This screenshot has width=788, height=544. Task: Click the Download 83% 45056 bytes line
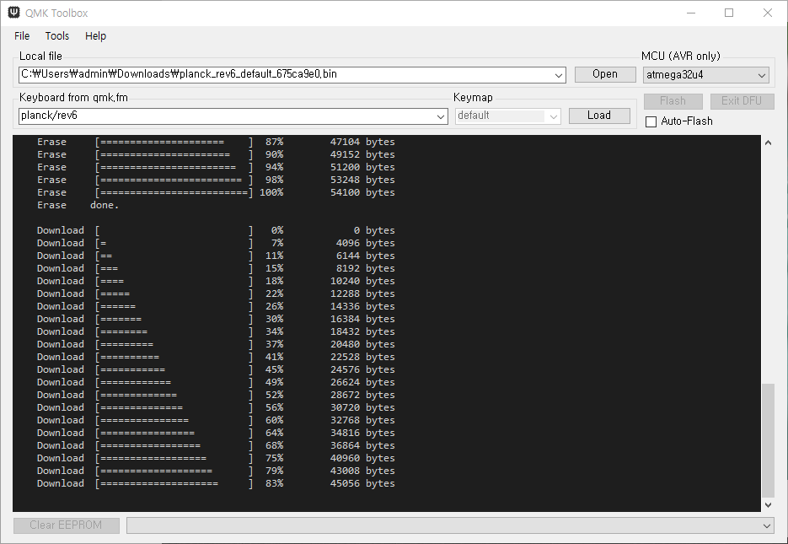click(216, 483)
